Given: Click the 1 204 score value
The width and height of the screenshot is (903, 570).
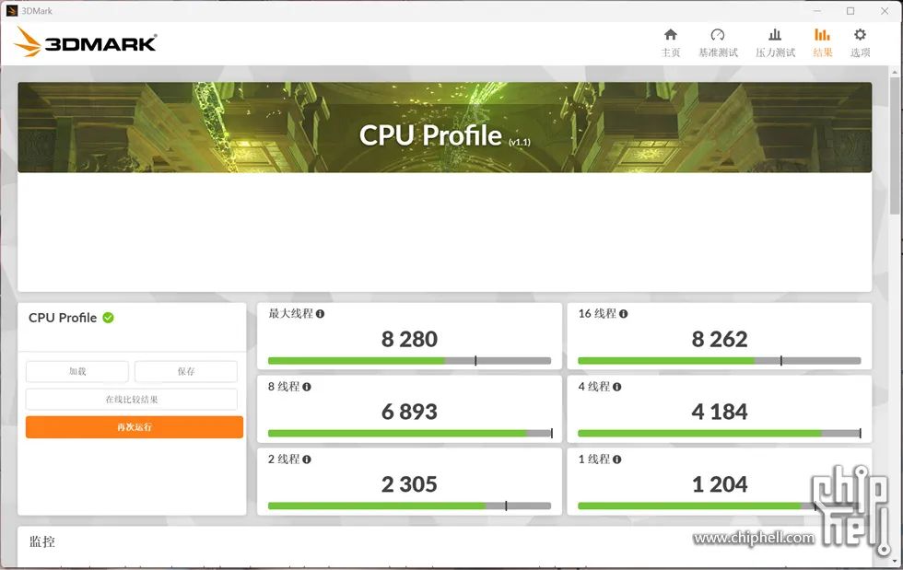Looking at the screenshot, I should (720, 484).
